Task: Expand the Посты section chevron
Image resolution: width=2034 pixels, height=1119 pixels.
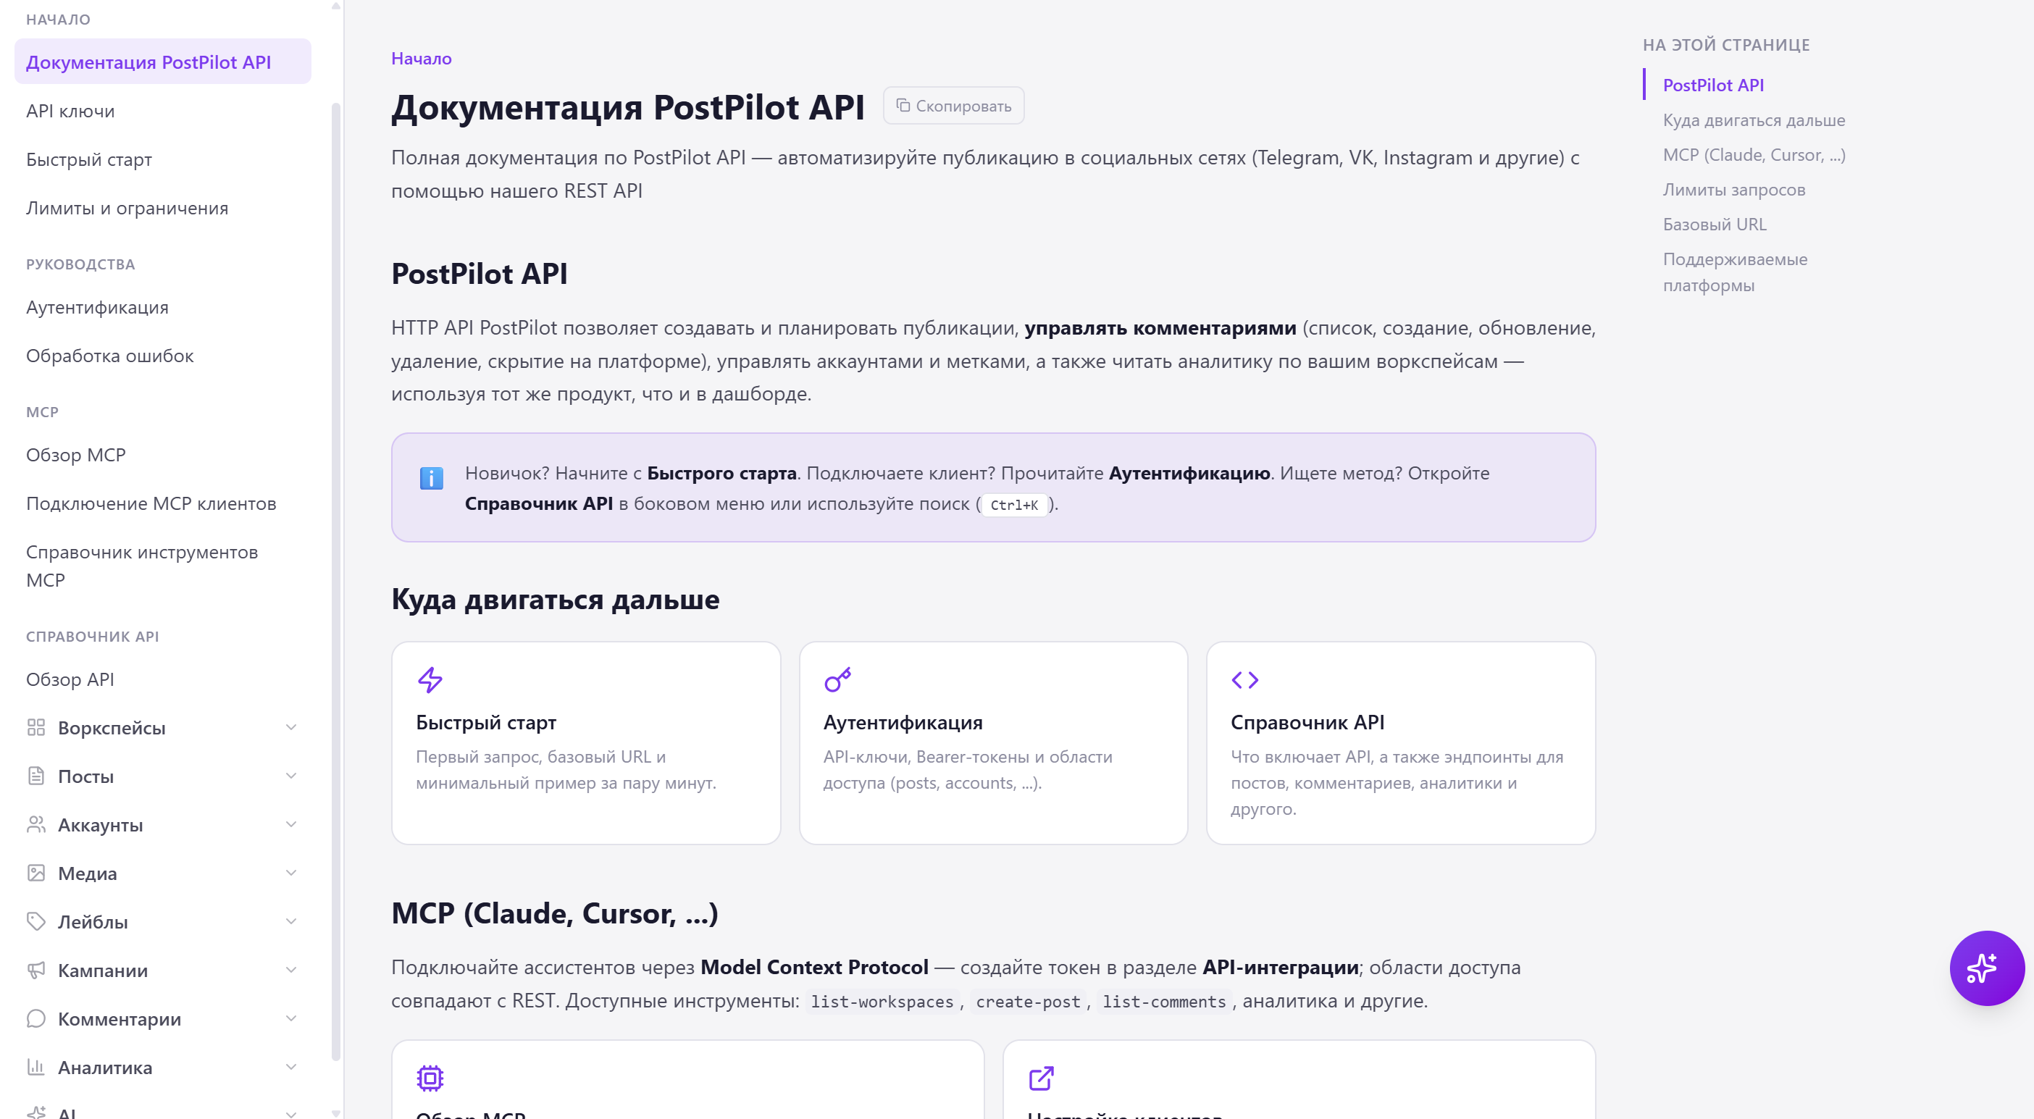Action: [291, 776]
